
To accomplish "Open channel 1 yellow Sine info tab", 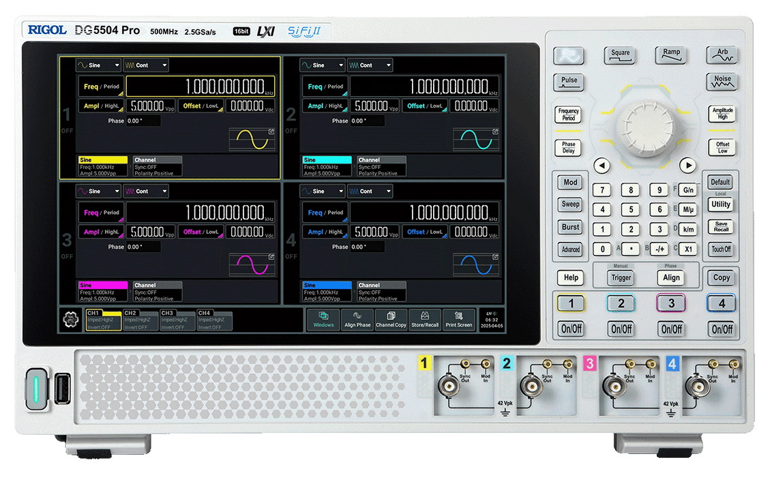I will tap(103, 166).
